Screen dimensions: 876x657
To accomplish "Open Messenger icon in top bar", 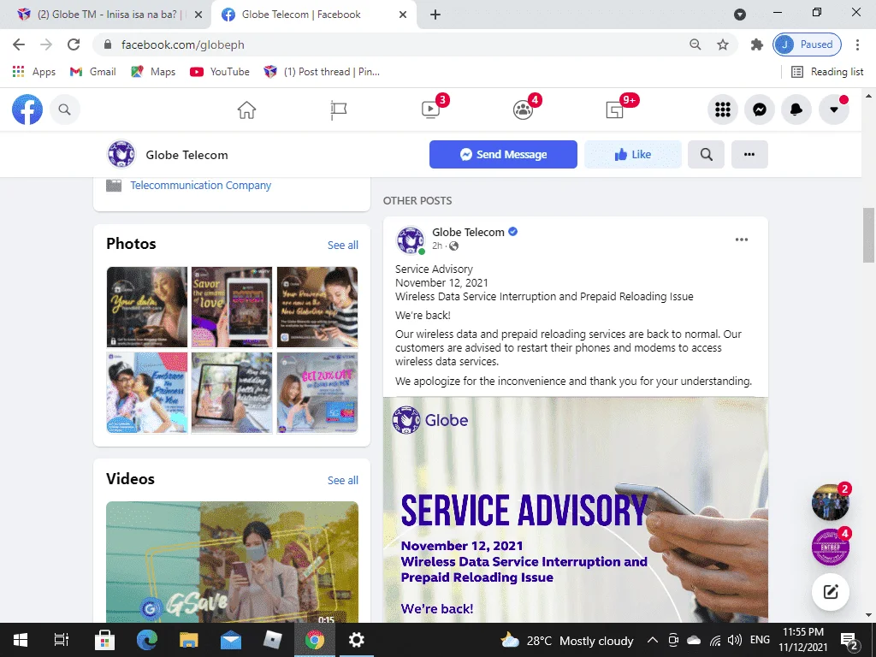I will point(760,109).
